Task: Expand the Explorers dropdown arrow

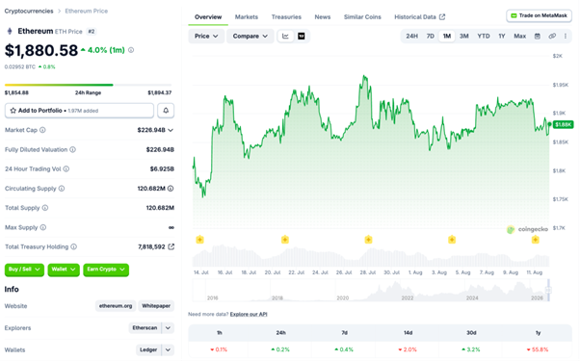Action: (x=168, y=327)
